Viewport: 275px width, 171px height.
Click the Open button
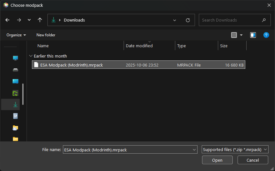[x=217, y=160]
